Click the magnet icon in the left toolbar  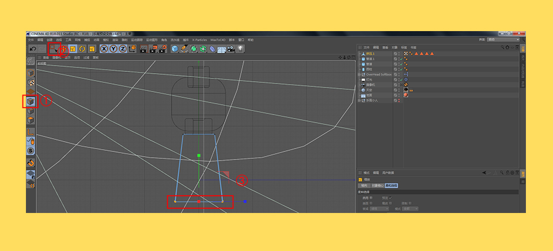coord(31,163)
